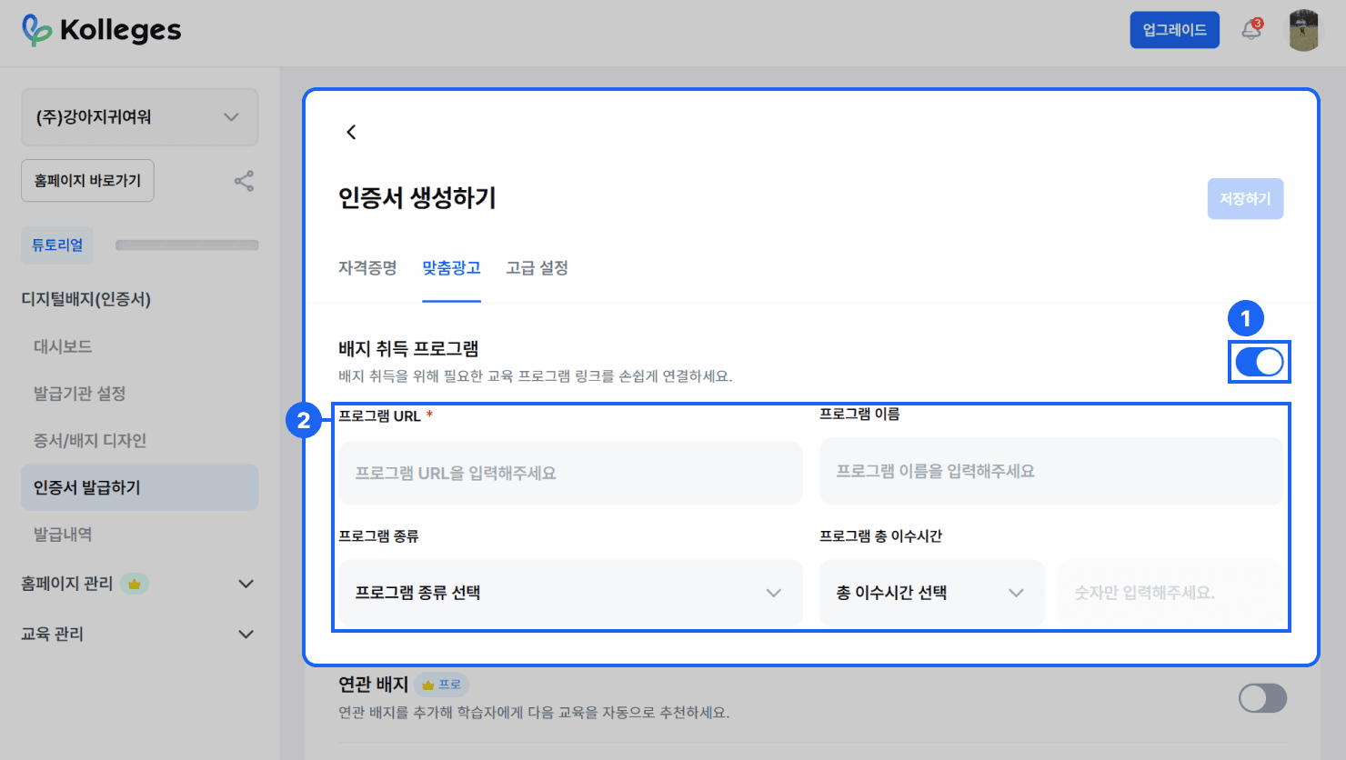The width and height of the screenshot is (1346, 760).
Task: Open 증서/배지 디자인 in sidebar
Action: (x=90, y=441)
